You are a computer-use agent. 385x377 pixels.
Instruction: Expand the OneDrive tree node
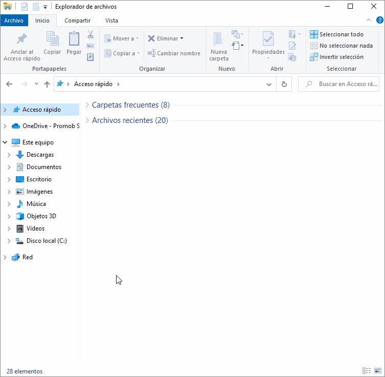click(x=5, y=126)
